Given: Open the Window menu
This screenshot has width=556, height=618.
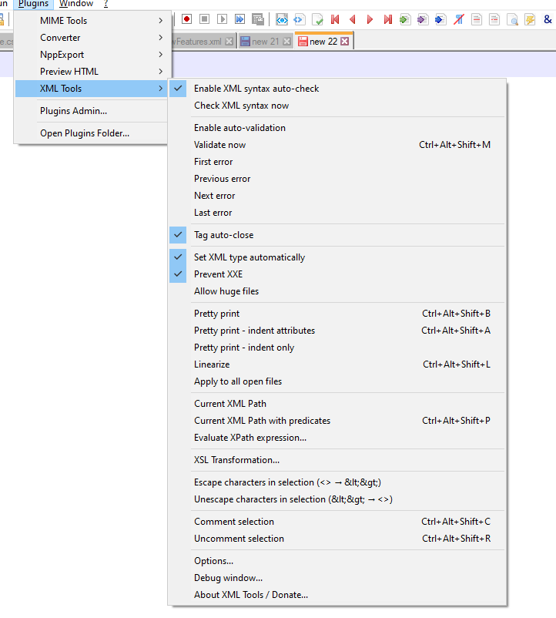Looking at the screenshot, I should 76,4.
